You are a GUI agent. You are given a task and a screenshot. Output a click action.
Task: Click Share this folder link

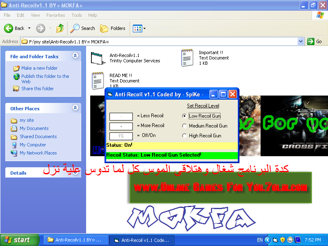[x=37, y=89]
